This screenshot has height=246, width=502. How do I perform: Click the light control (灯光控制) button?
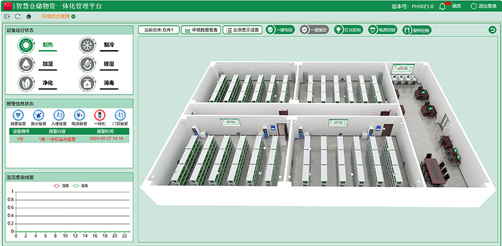[348, 30]
